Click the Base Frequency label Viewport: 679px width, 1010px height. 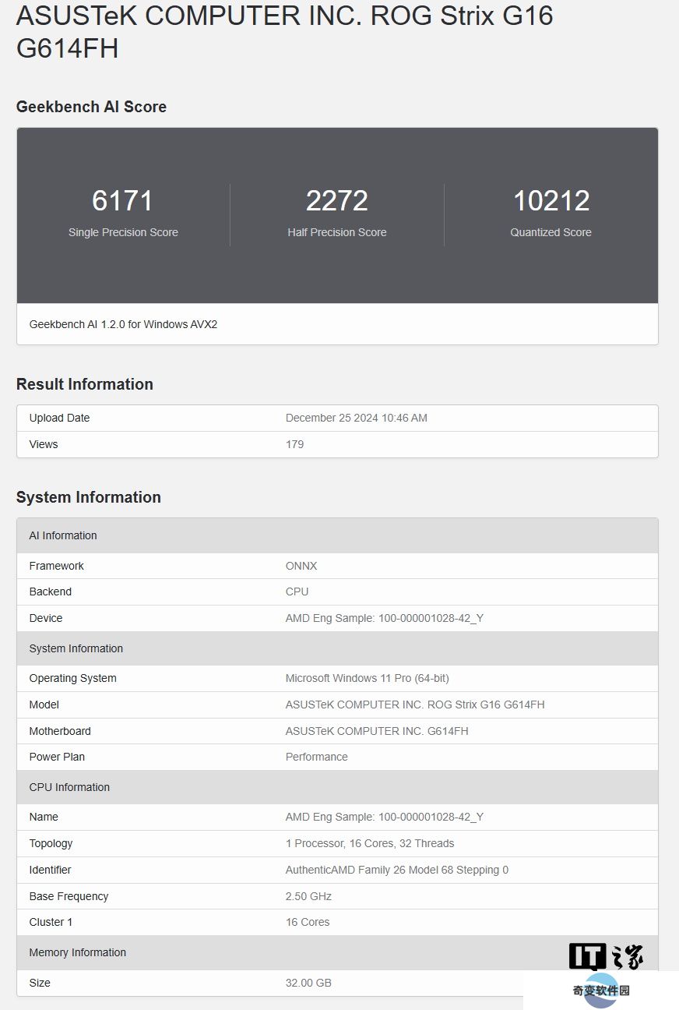click(69, 896)
